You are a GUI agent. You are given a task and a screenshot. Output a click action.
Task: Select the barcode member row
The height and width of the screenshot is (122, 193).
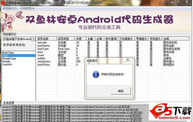coord(113,42)
